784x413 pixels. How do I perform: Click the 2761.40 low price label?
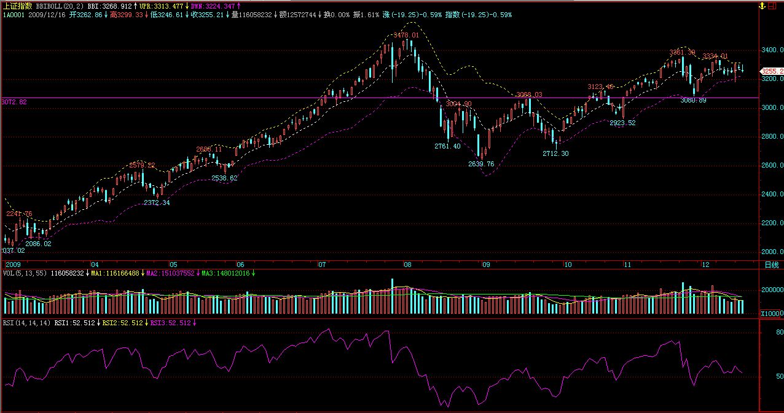[448, 146]
